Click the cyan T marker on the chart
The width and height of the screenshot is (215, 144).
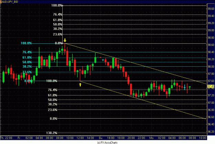coord(103,60)
